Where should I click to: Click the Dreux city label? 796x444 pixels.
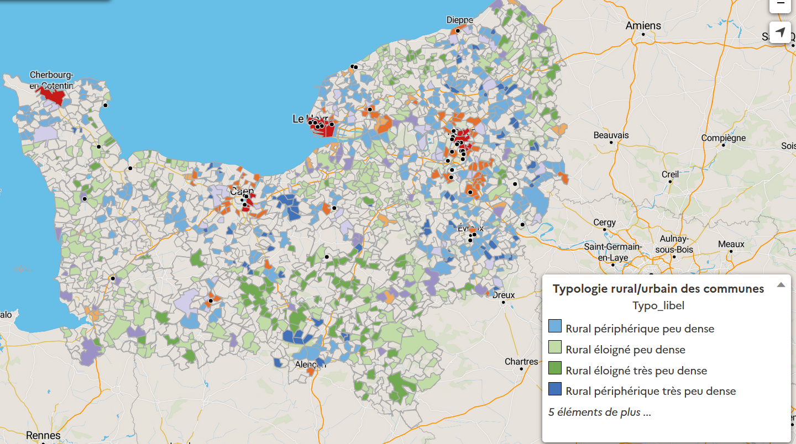504,295
